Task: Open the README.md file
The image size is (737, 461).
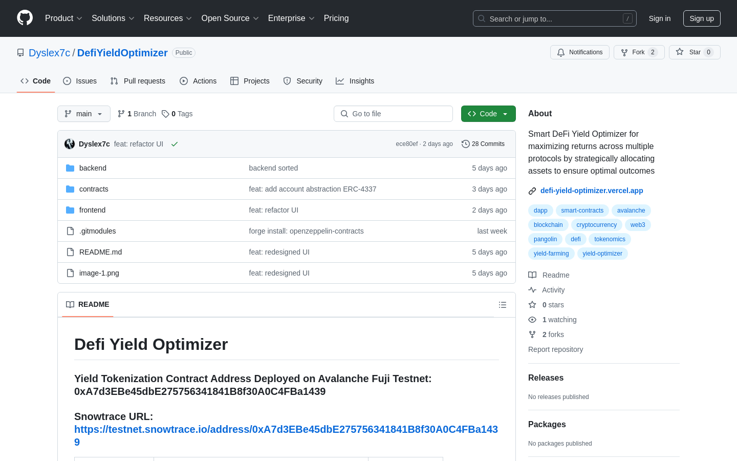Action: [100, 252]
